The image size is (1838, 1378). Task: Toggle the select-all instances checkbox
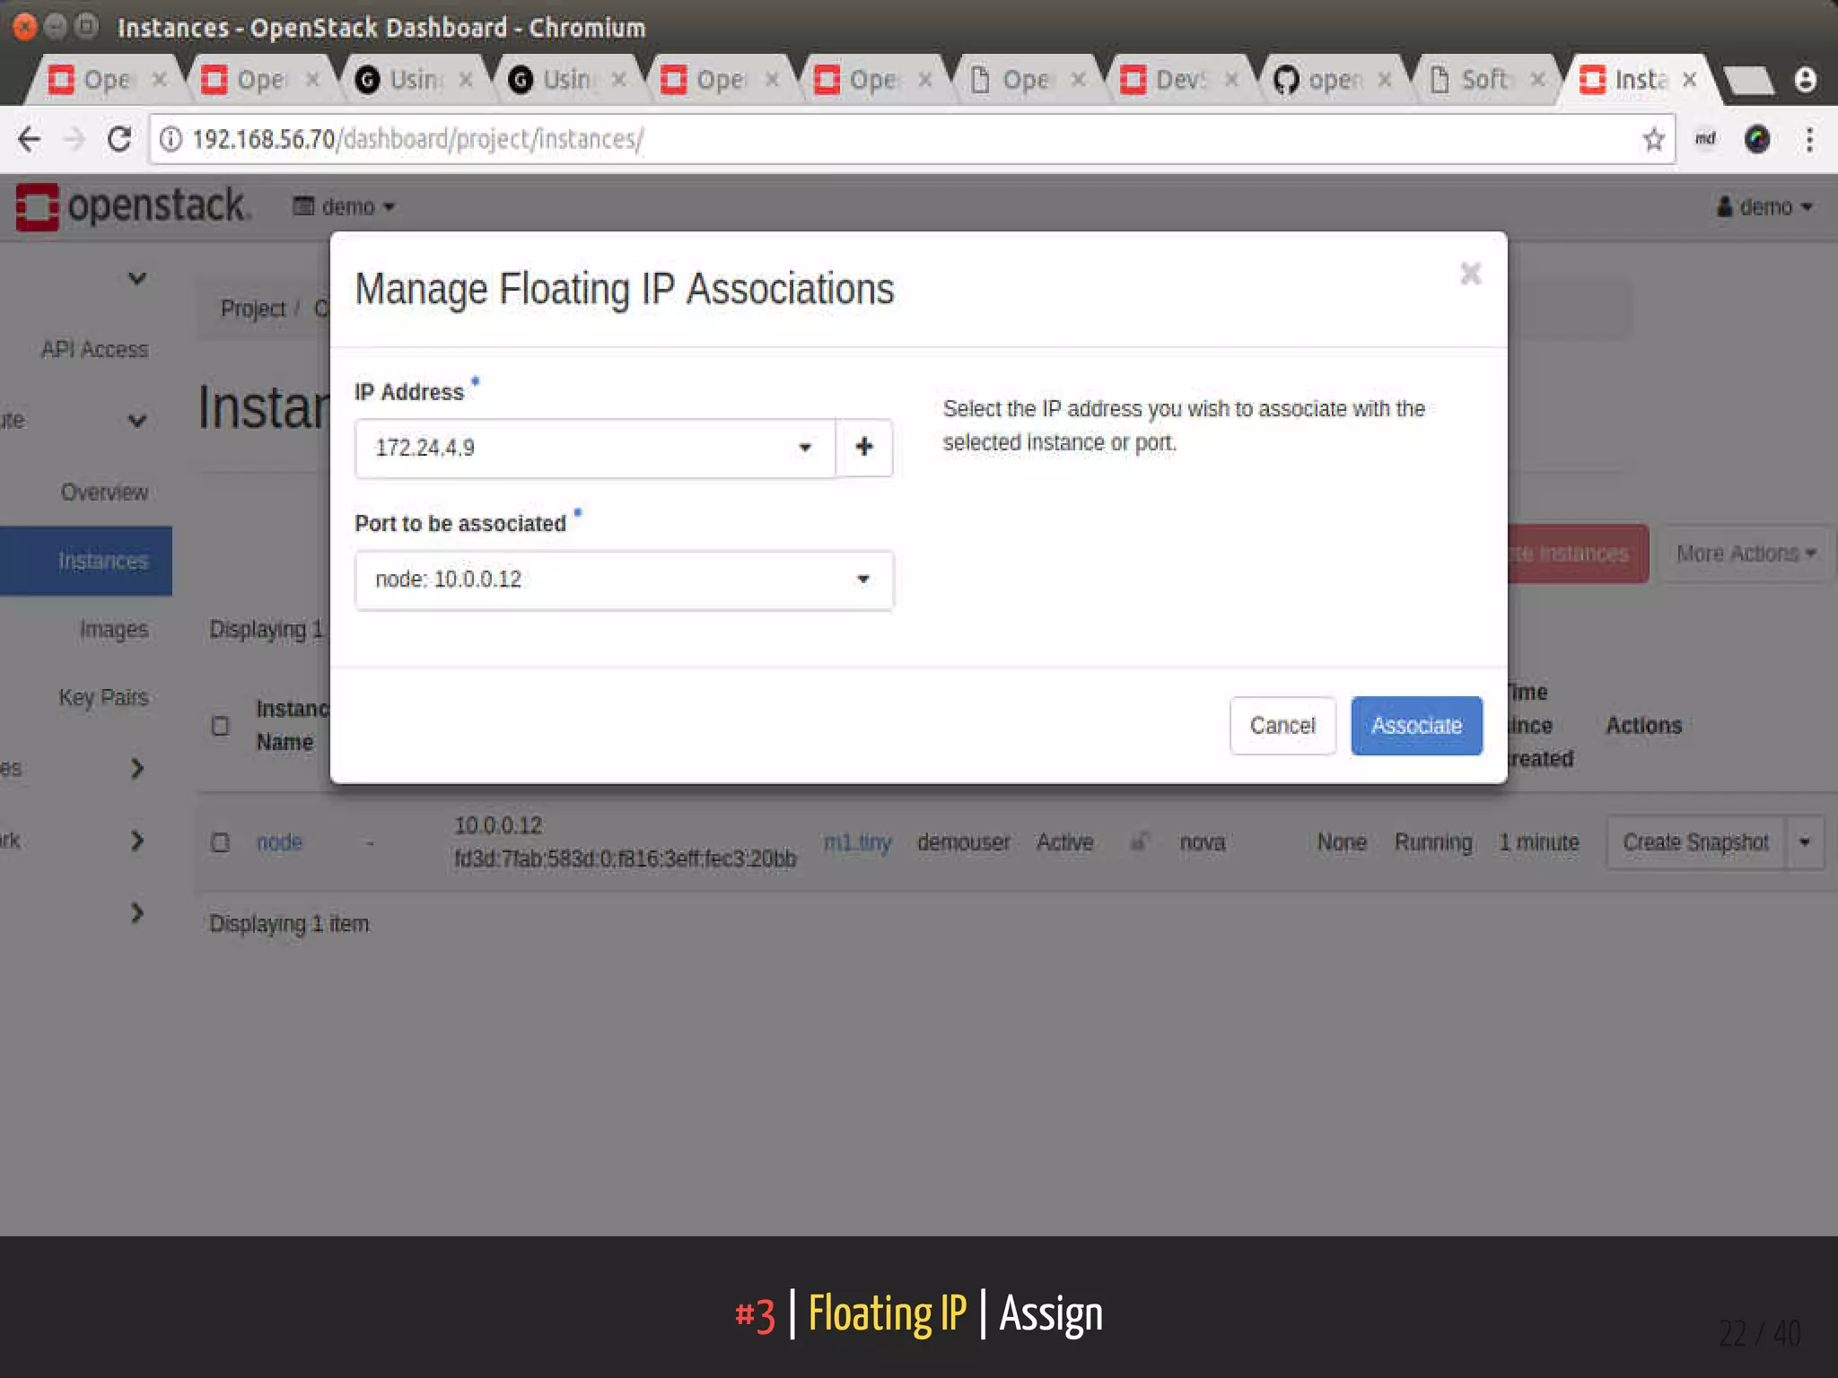[x=221, y=725]
